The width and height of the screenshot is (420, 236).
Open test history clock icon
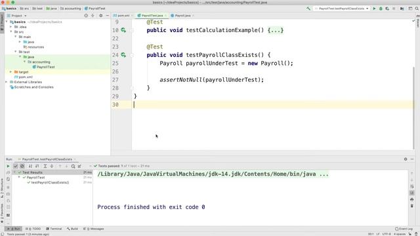pyautogui.click(x=73, y=166)
